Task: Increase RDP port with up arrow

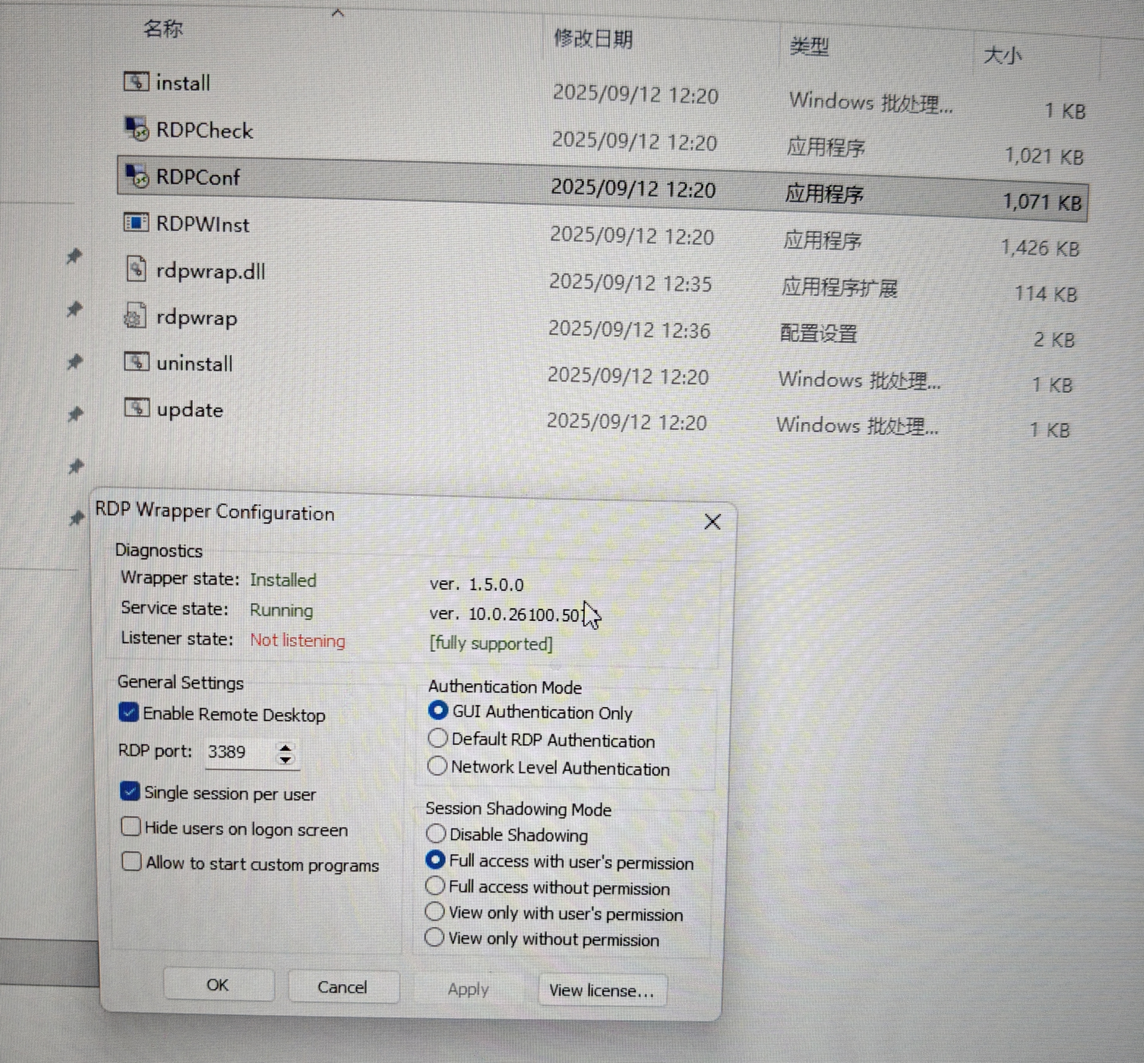Action: (285, 747)
